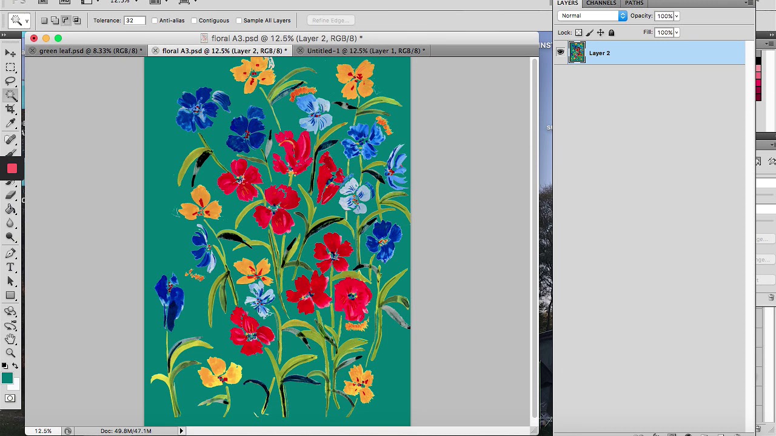Viewport: 776px width, 436px height.
Task: Select the Move tool
Action: pyautogui.click(x=10, y=53)
